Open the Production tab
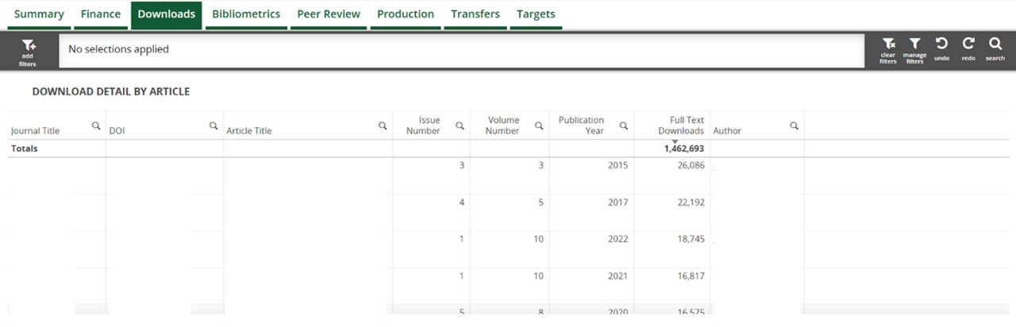 (406, 14)
